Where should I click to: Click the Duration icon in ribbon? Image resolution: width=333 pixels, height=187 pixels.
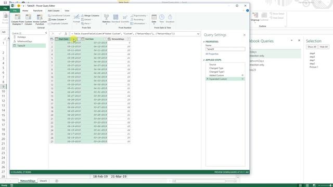pos(170,17)
